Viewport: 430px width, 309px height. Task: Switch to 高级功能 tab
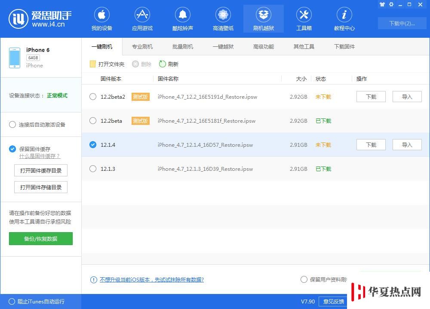coord(264,46)
